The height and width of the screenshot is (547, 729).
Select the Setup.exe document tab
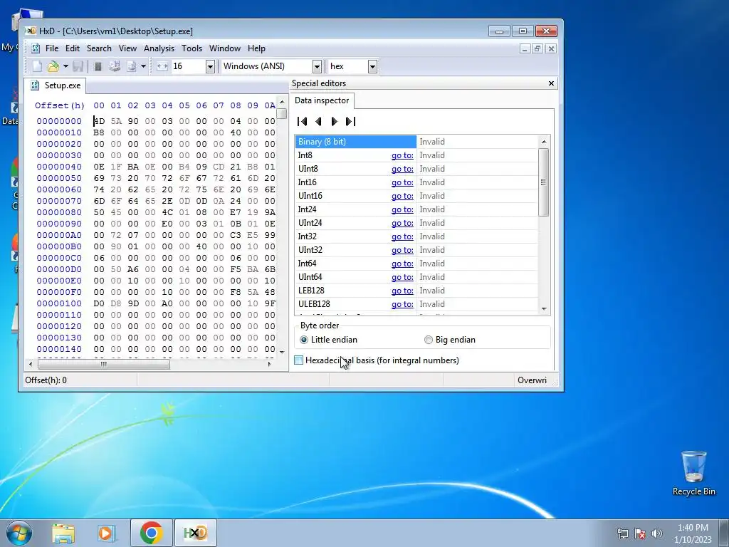click(x=56, y=85)
